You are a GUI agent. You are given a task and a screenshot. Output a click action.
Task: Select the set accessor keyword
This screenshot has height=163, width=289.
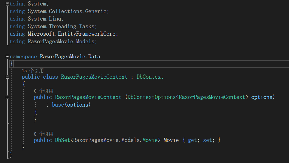coord(207,140)
